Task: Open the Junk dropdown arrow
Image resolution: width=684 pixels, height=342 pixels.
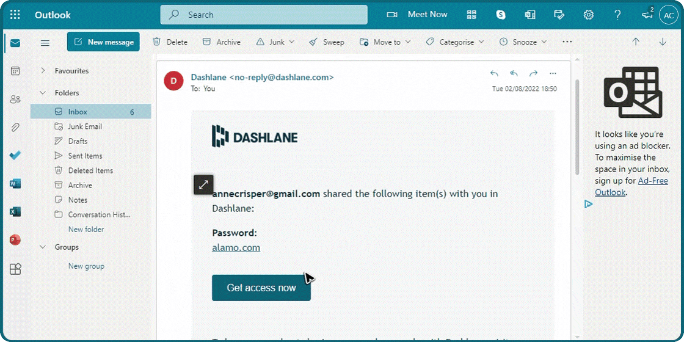Action: tap(292, 42)
